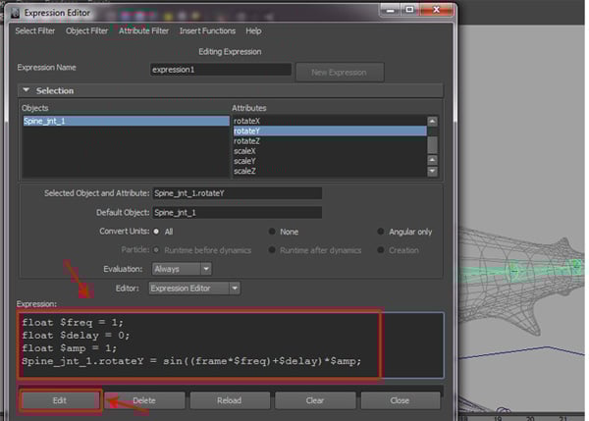Open the Evaluation Always dropdown
Image resolution: width=589 pixels, height=421 pixels.
(182, 269)
